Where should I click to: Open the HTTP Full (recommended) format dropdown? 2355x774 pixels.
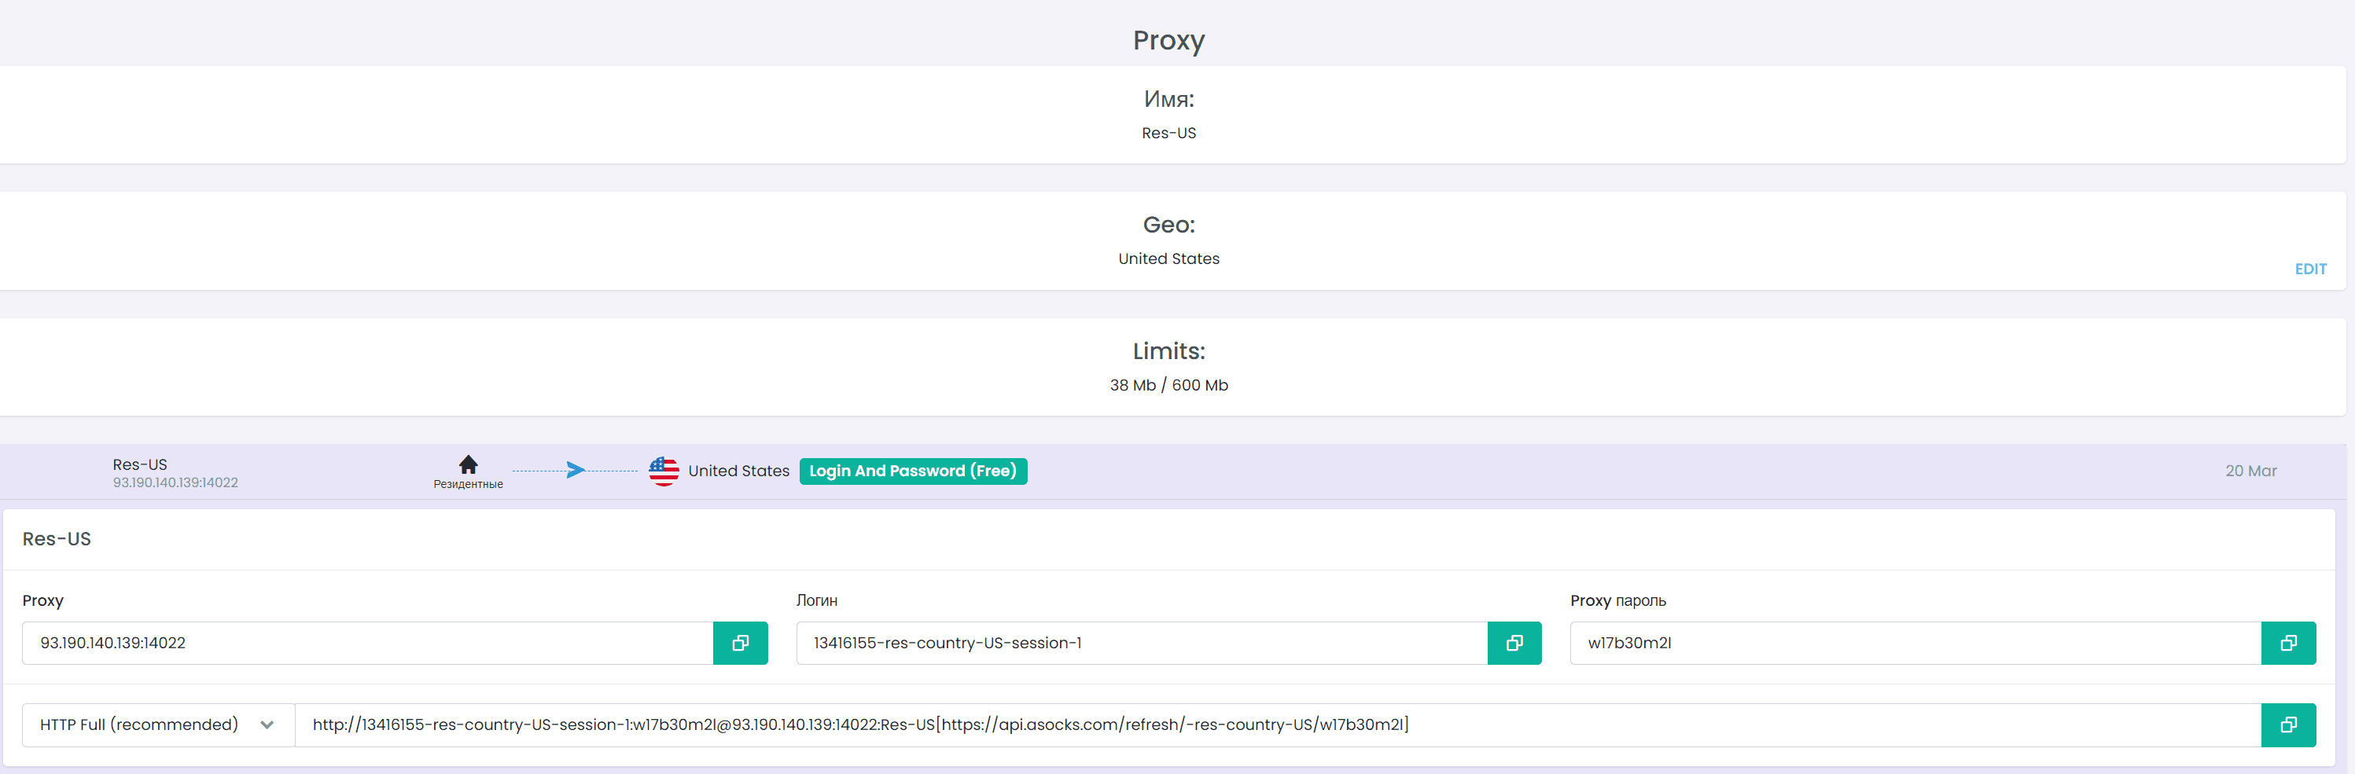(x=158, y=724)
